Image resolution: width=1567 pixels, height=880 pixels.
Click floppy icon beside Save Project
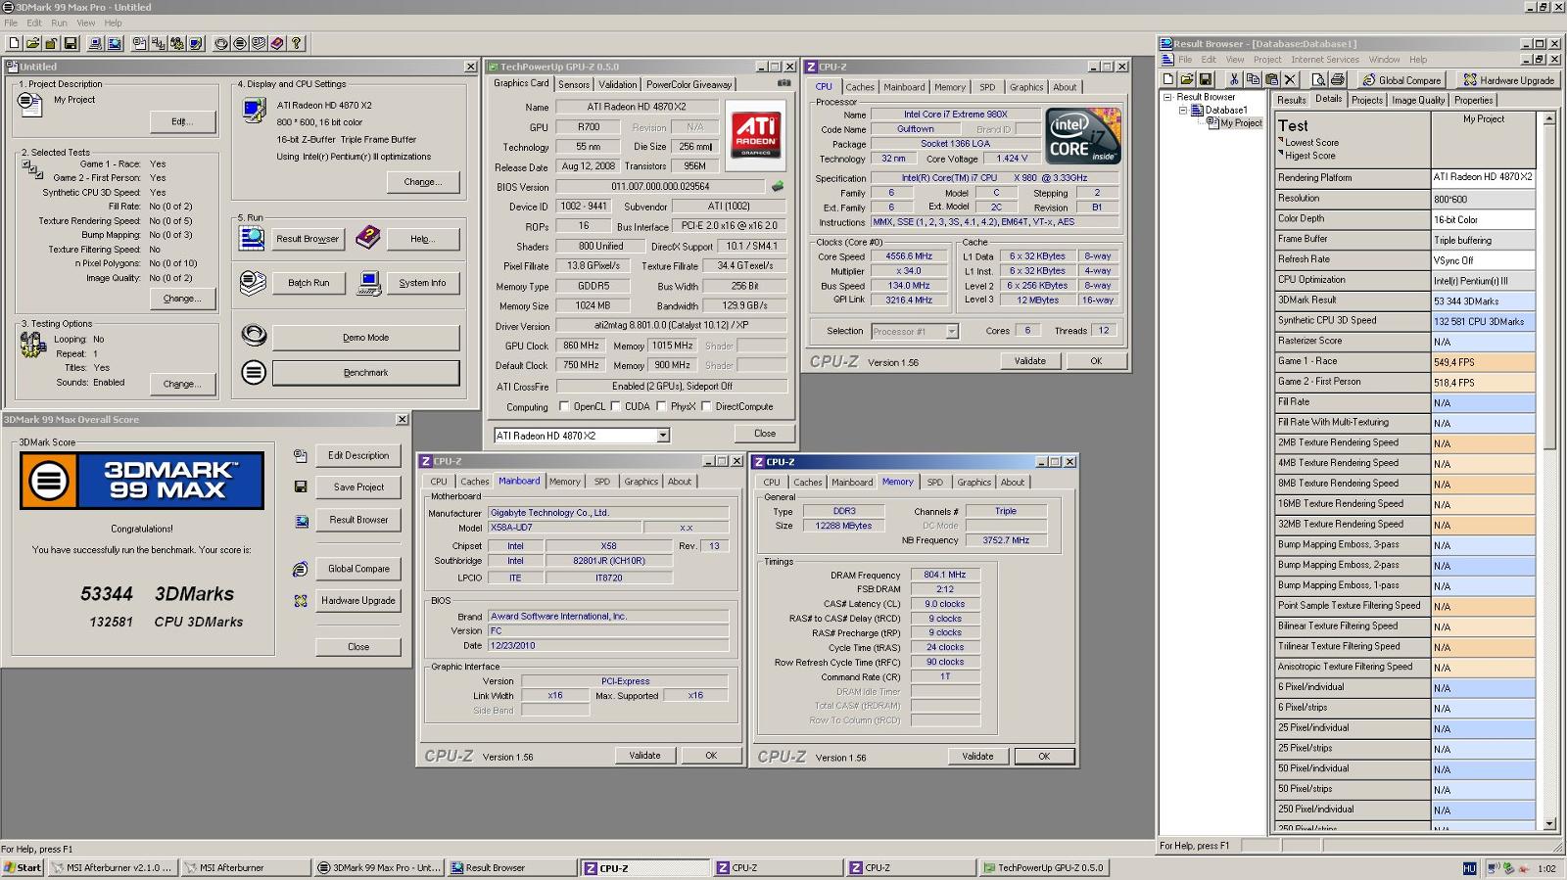pyautogui.click(x=301, y=486)
